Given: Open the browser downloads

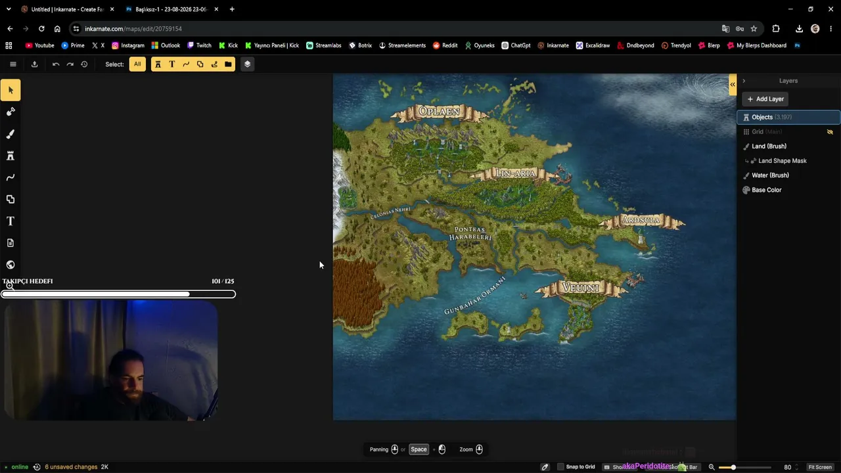Looking at the screenshot, I should pyautogui.click(x=799, y=29).
